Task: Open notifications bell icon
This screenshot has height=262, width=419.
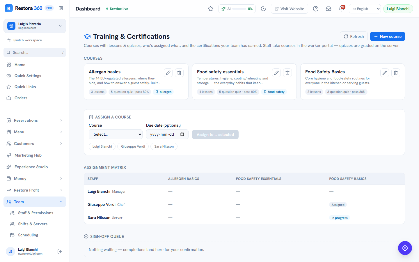Action: [x=341, y=9]
